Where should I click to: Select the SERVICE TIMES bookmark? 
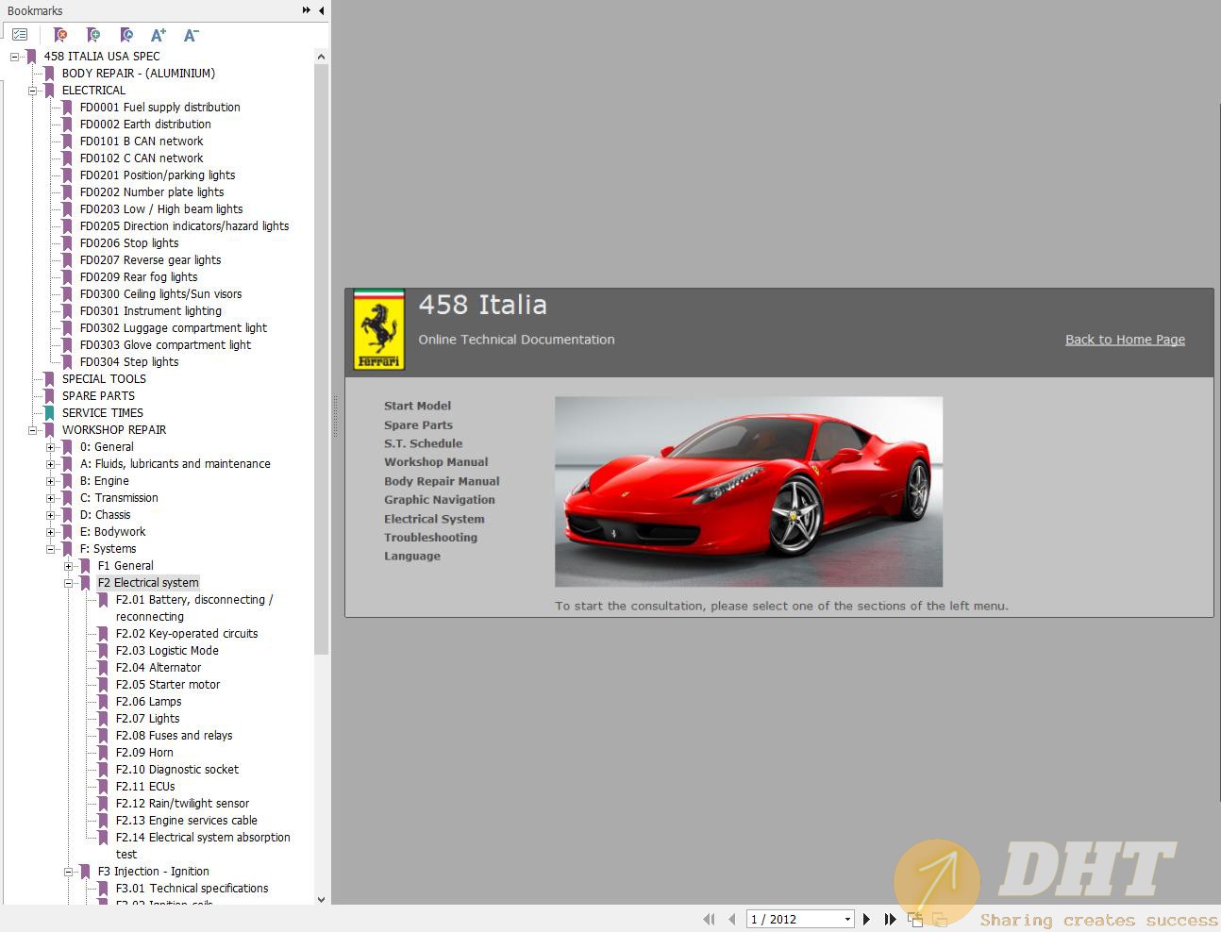point(103,413)
